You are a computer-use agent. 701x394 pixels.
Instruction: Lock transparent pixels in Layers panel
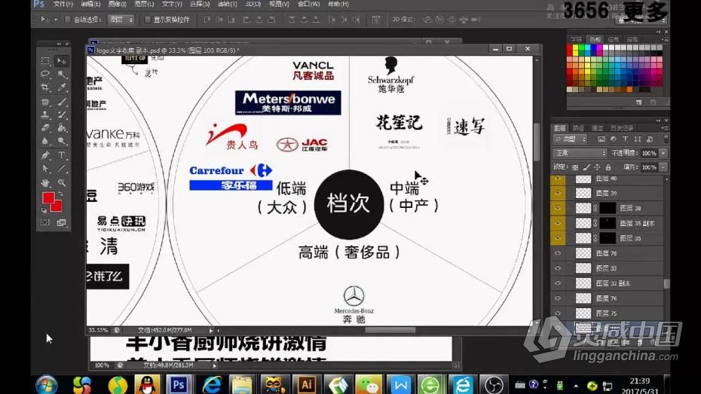(575, 167)
